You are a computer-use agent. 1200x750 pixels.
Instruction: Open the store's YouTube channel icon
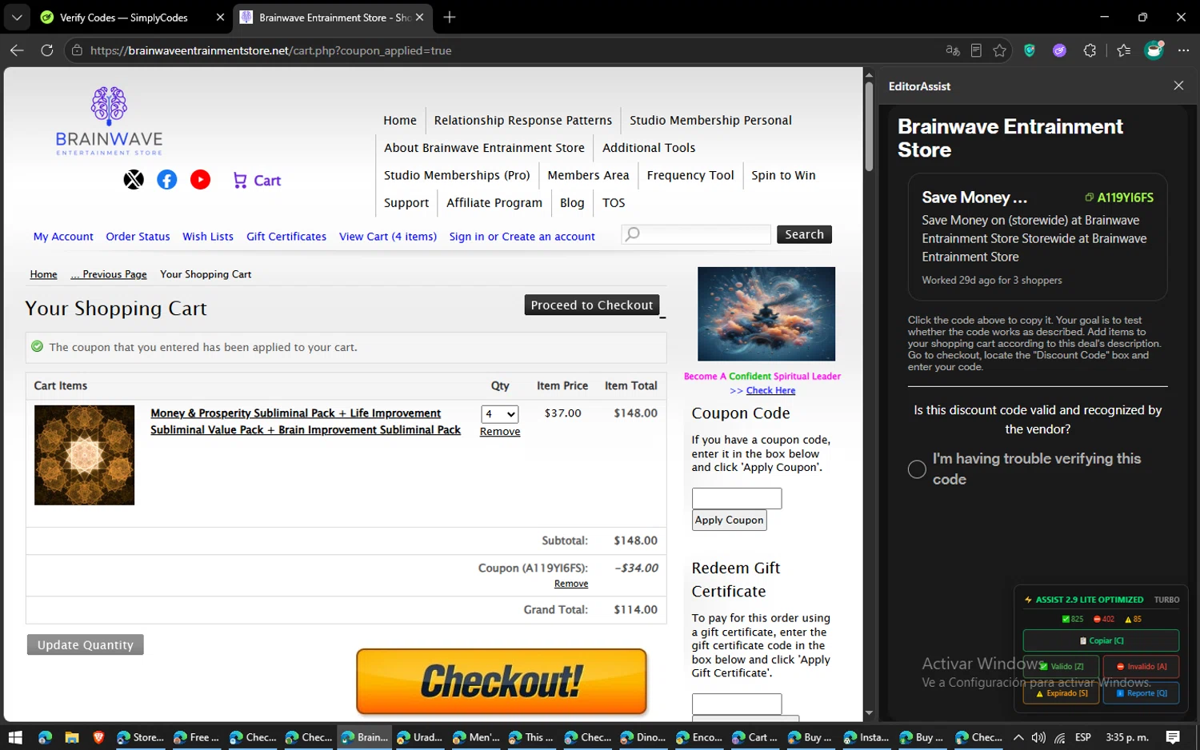click(200, 180)
